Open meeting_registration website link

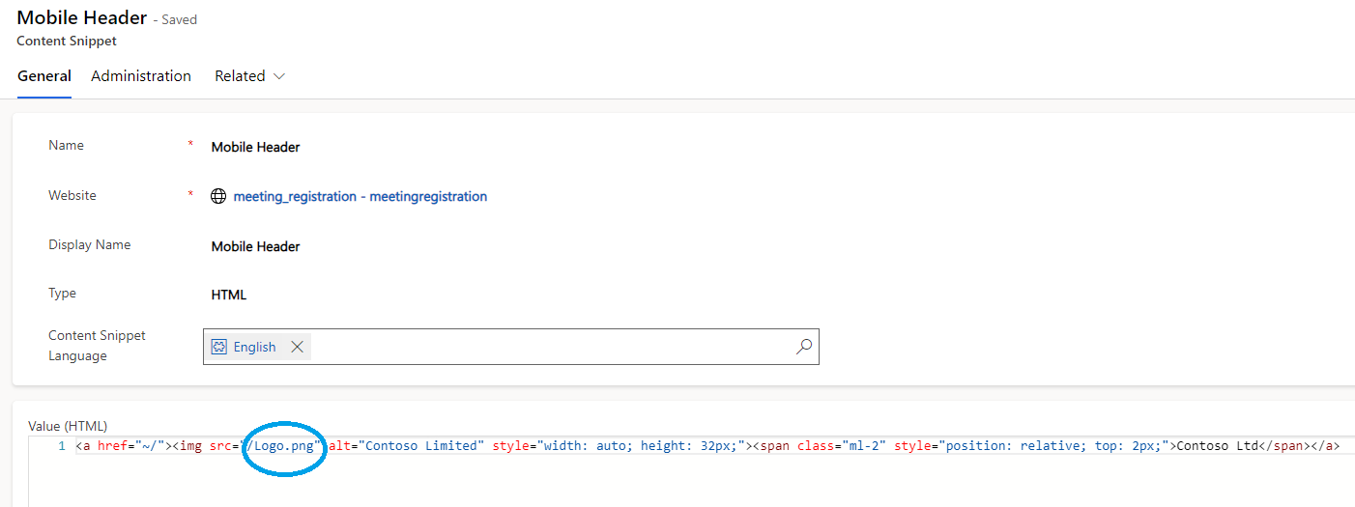point(360,196)
